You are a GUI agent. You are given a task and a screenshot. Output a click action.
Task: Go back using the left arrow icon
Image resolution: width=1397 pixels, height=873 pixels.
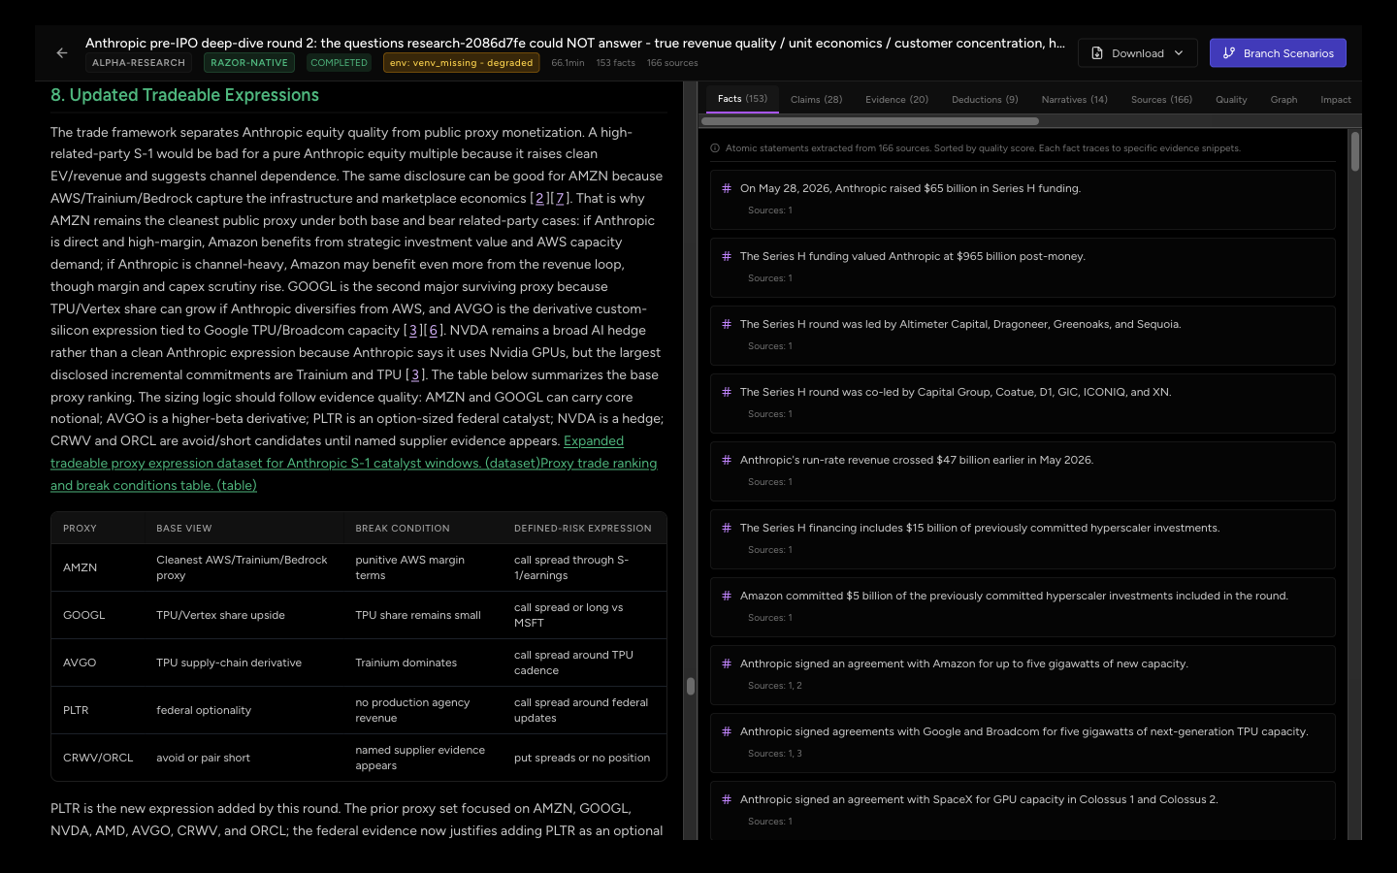(62, 53)
